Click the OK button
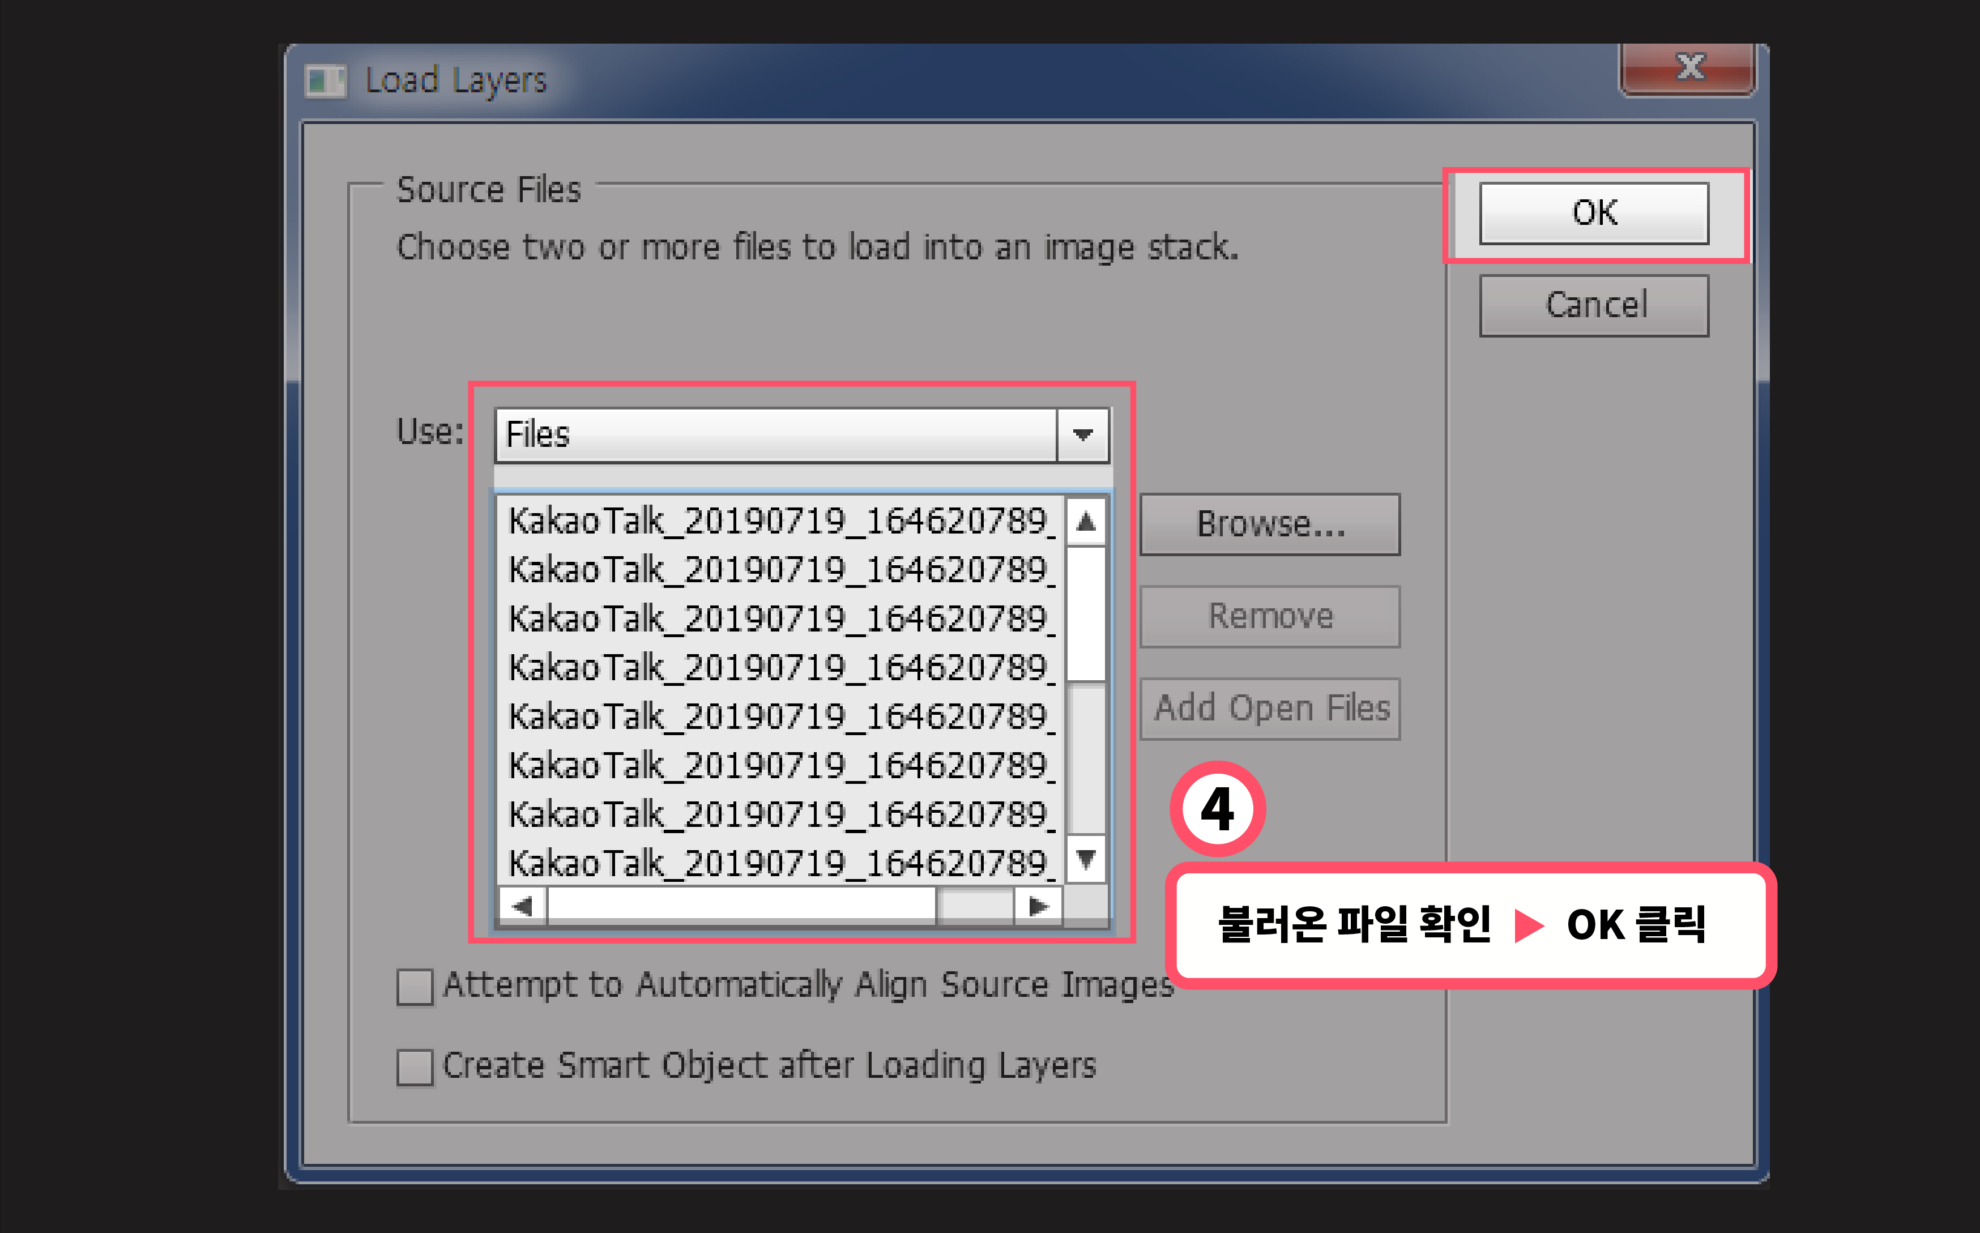The image size is (1980, 1233). coord(1594,213)
